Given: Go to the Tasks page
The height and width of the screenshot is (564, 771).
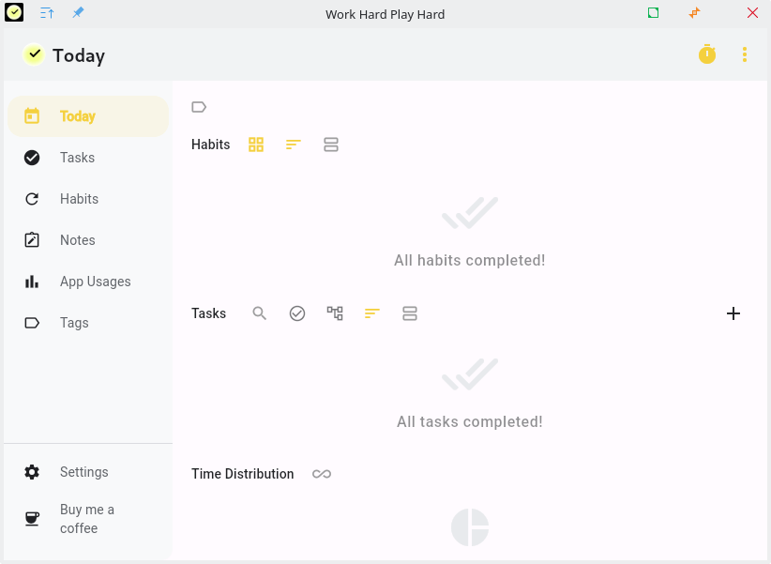Looking at the screenshot, I should [x=77, y=158].
